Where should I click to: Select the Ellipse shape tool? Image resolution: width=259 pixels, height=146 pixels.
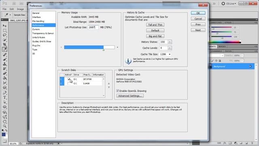[x=4, y=107]
